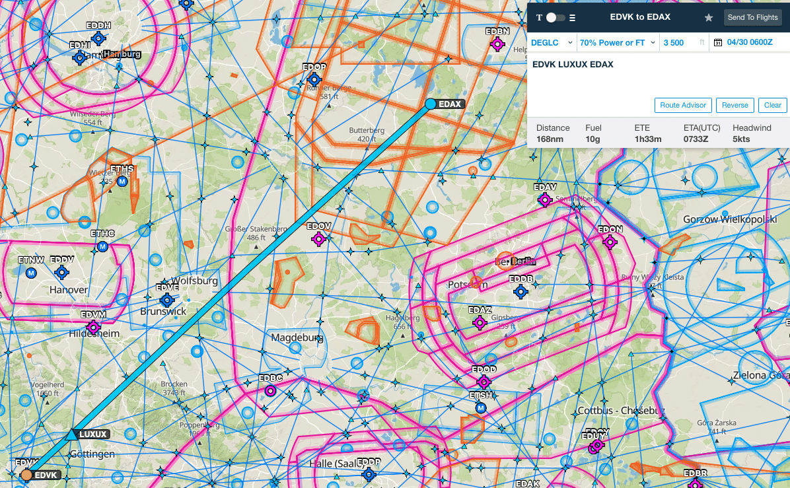Click the route text EDVK LUXUX EDAX
Image resolution: width=790 pixels, height=488 pixels.
click(573, 65)
